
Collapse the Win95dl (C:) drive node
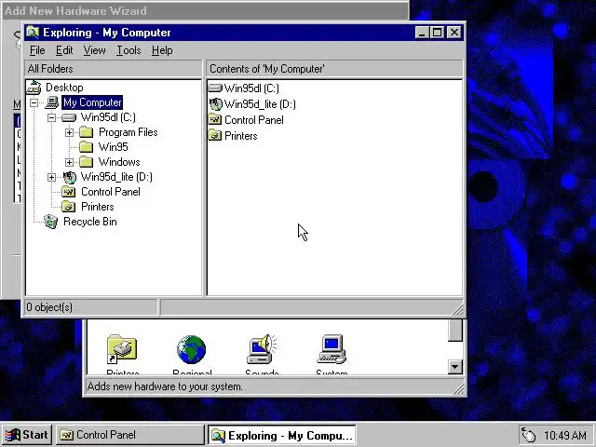click(x=51, y=118)
